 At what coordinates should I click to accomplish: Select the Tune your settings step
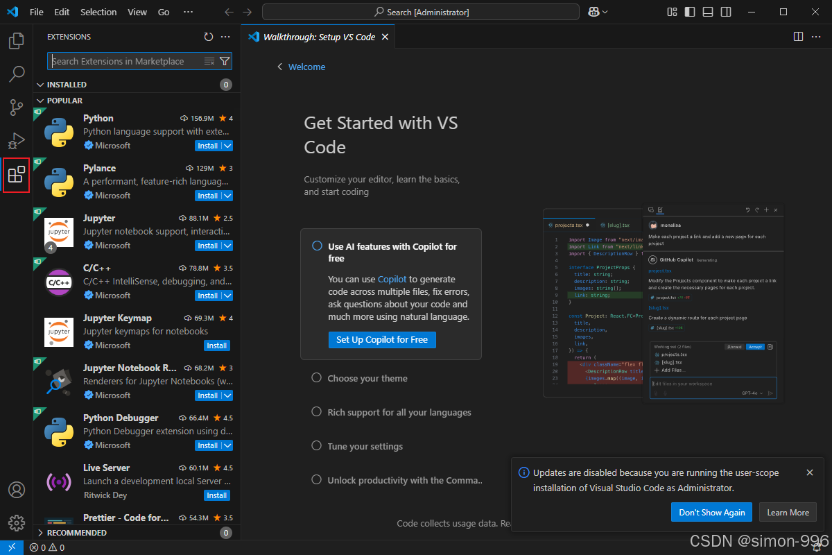click(357, 446)
